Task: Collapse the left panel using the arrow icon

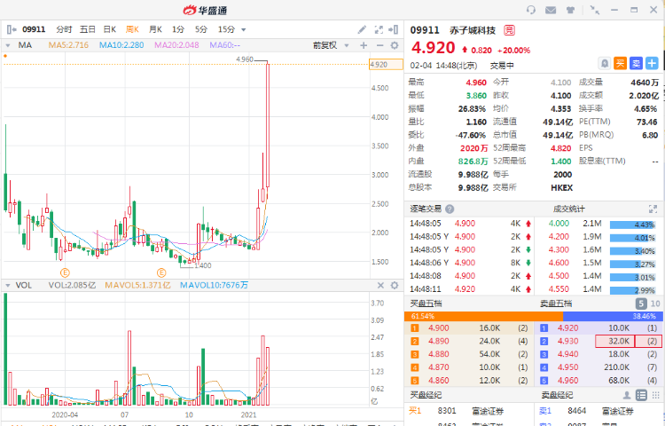Action: 12,29
